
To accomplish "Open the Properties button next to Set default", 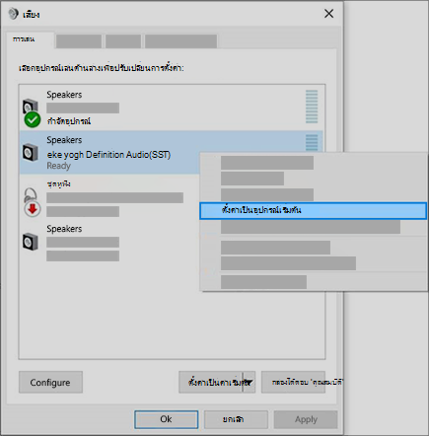I will [x=293, y=383].
